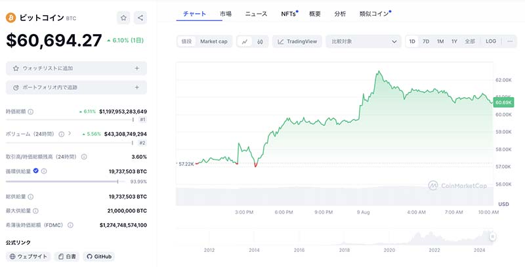Show info icon for 循環供給量
Screen dimensions: 525x267
tap(44, 171)
